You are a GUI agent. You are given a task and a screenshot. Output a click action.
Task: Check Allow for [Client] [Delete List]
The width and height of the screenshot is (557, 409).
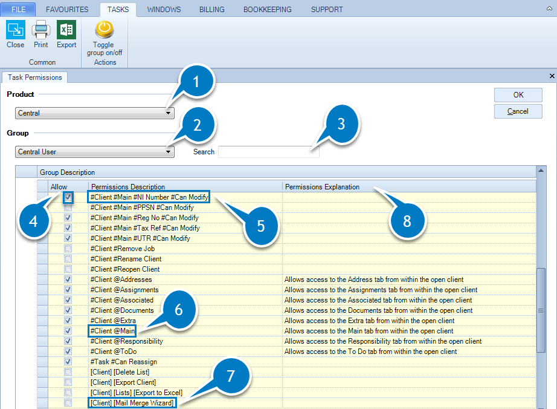[68, 372]
